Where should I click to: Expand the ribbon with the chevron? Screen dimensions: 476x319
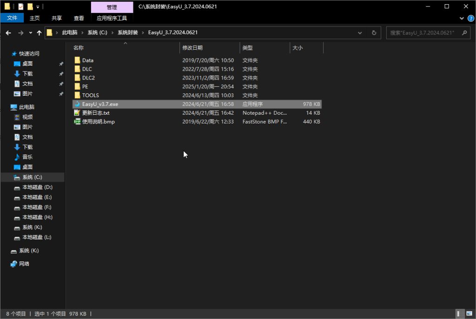(x=462, y=18)
